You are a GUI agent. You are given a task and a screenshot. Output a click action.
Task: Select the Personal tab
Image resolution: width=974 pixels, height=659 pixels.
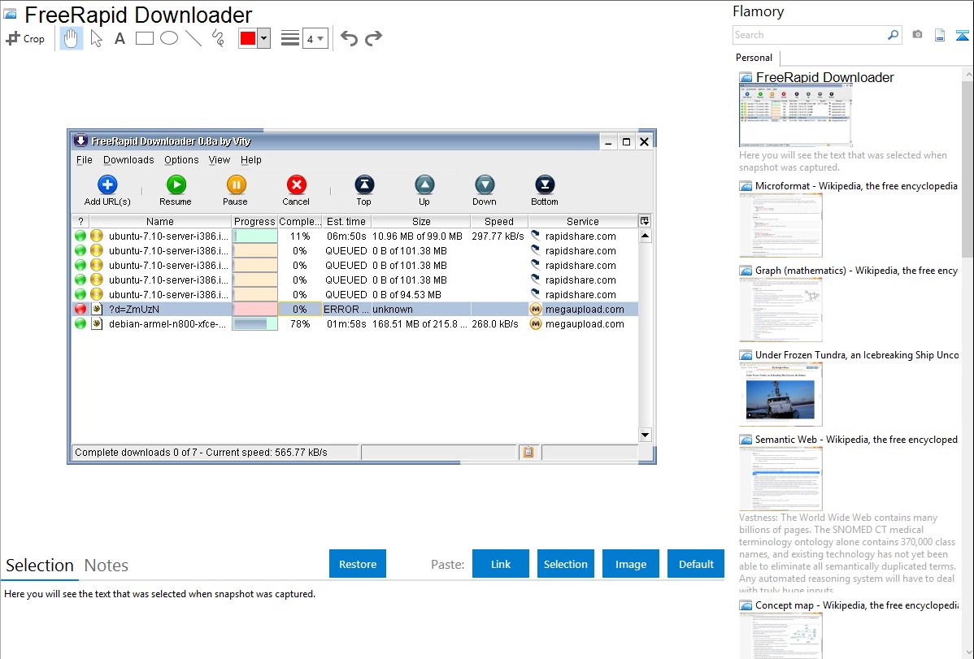pyautogui.click(x=754, y=58)
